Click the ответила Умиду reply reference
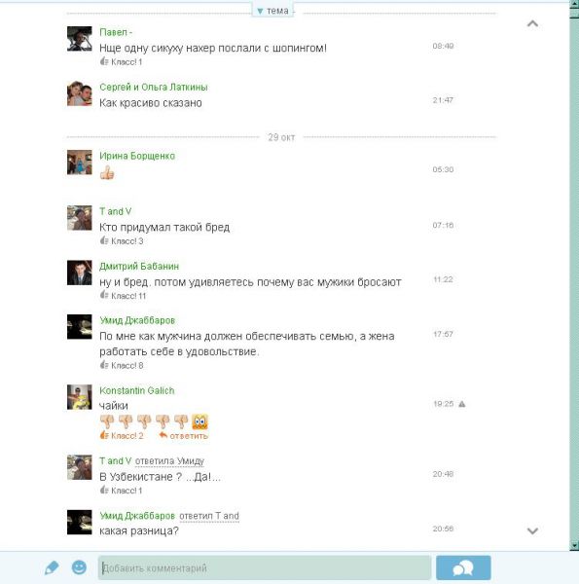 169,461
